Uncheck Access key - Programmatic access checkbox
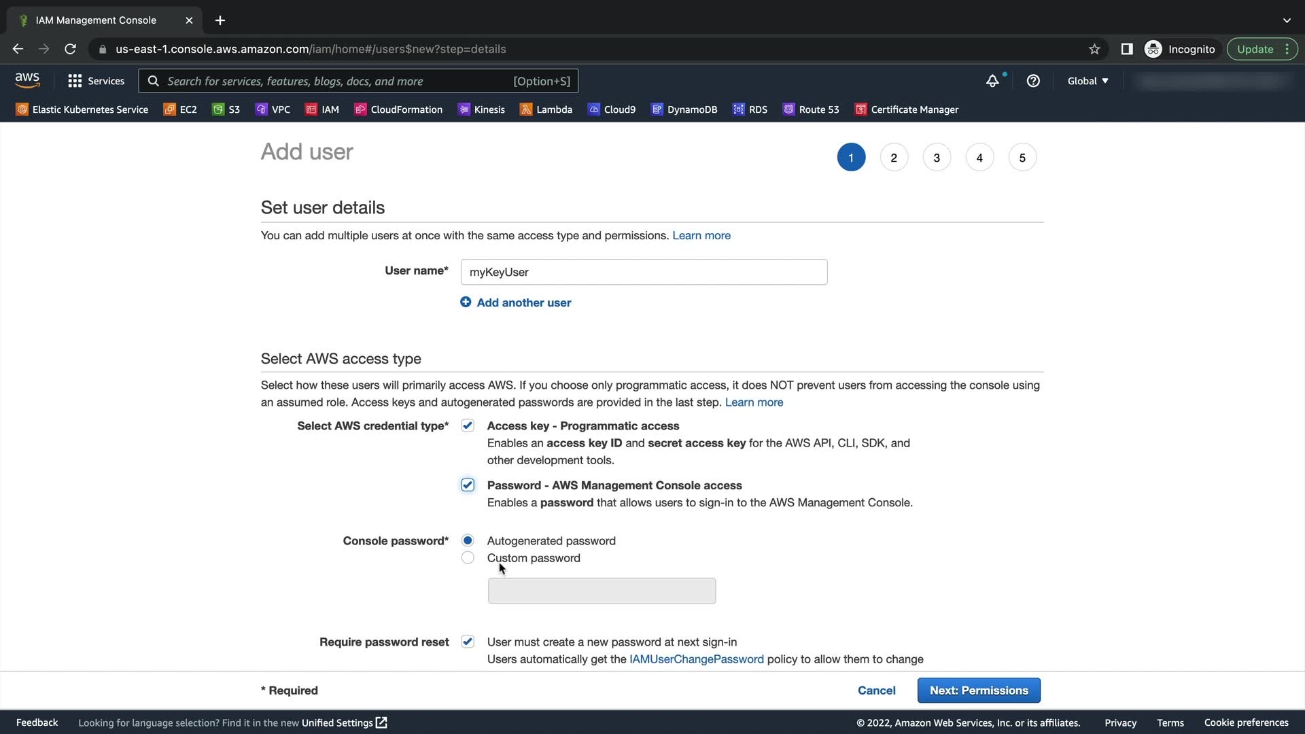 (x=468, y=425)
